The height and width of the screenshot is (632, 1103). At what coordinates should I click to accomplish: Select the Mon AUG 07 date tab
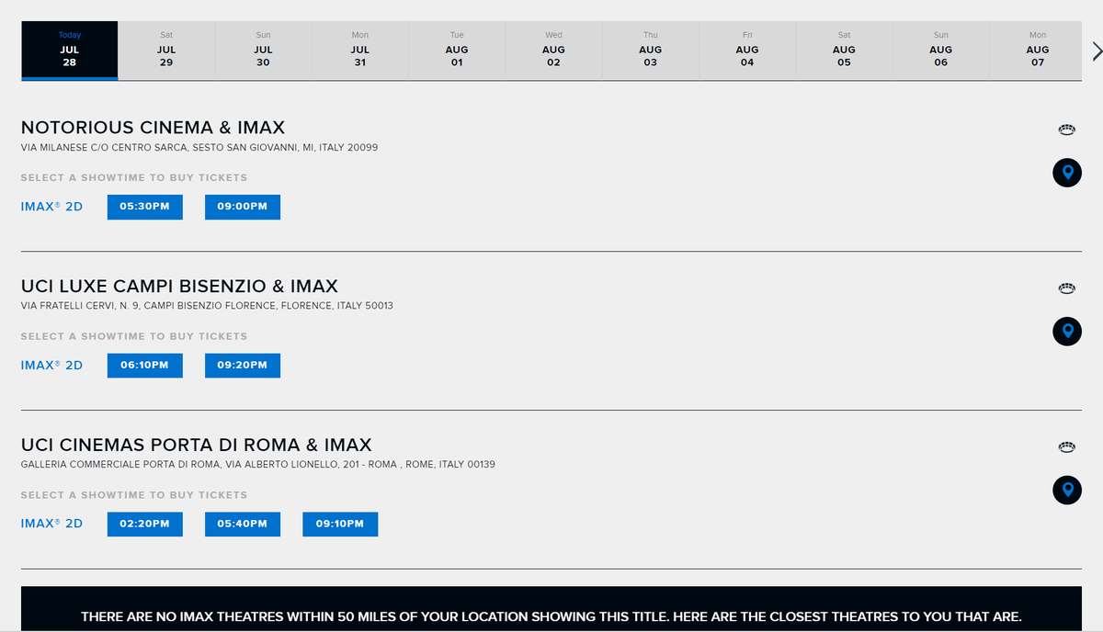click(1038, 51)
